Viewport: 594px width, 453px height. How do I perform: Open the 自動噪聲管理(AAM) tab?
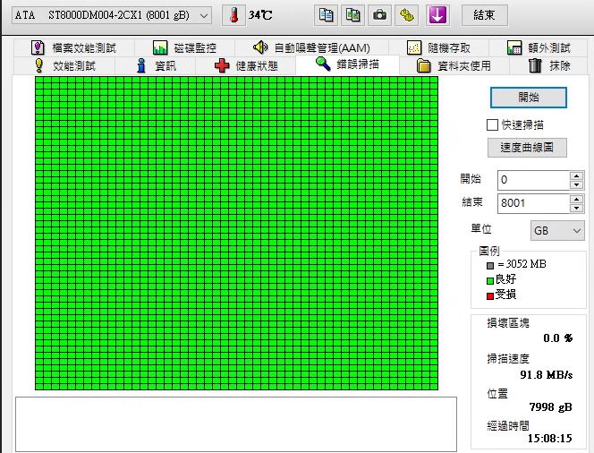(x=311, y=47)
